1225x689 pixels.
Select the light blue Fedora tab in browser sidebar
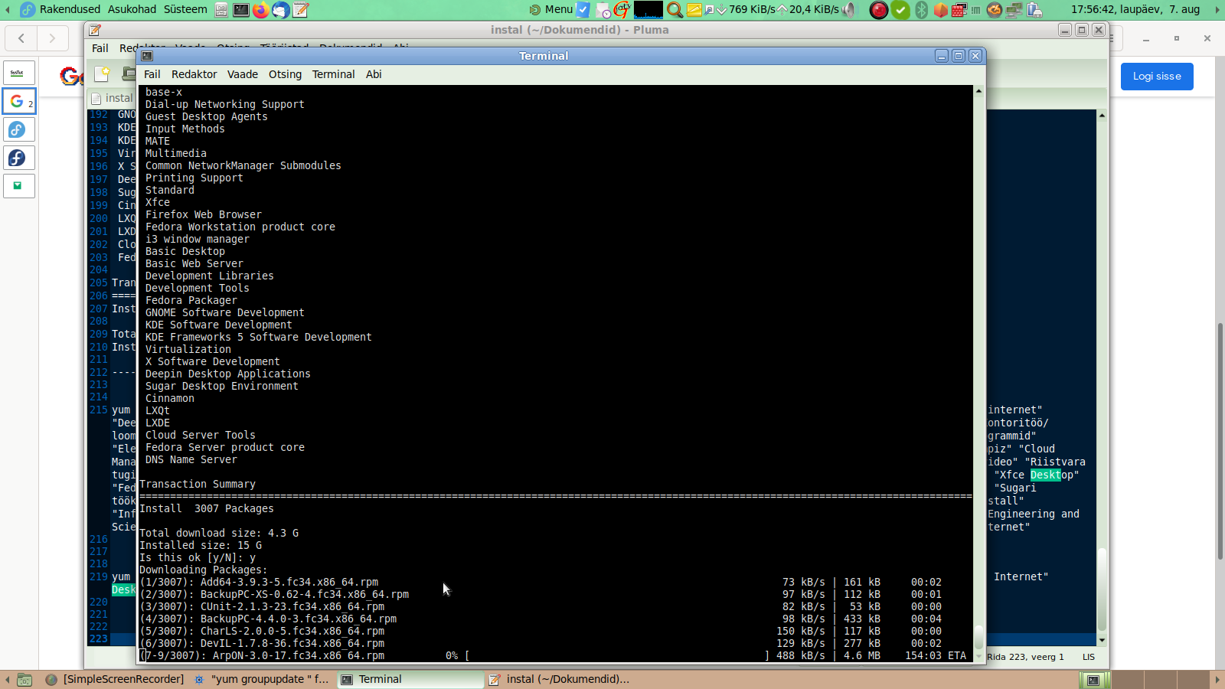18,129
